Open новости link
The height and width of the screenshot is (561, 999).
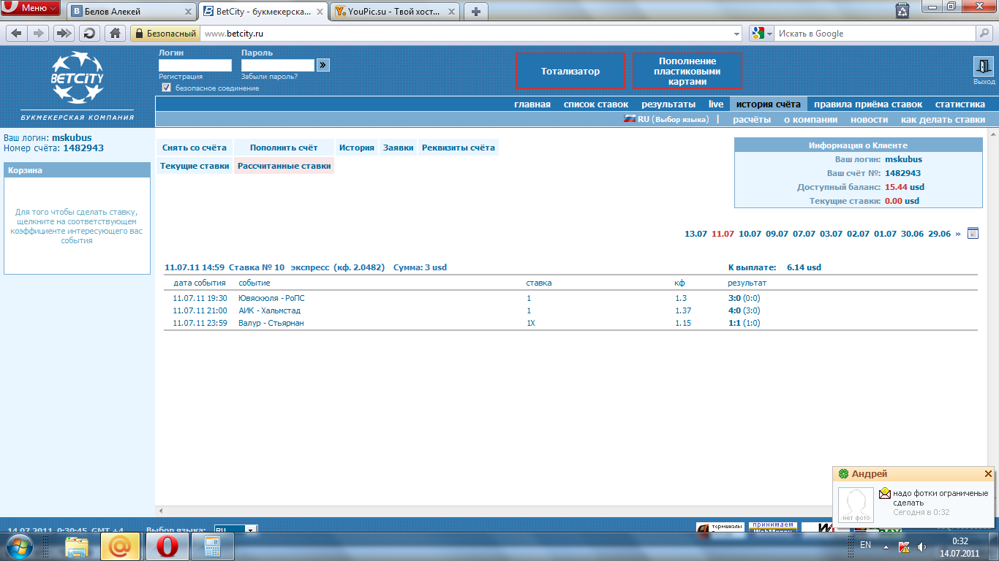point(870,120)
